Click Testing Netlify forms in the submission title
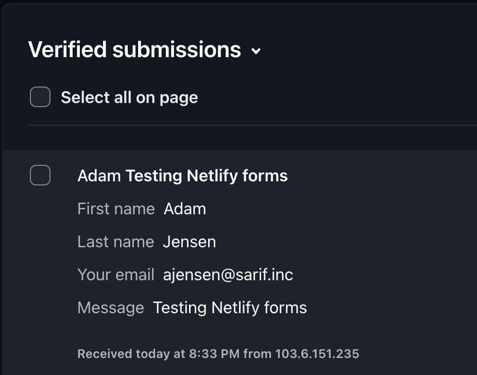This screenshot has width=477, height=375. pyautogui.click(x=207, y=176)
